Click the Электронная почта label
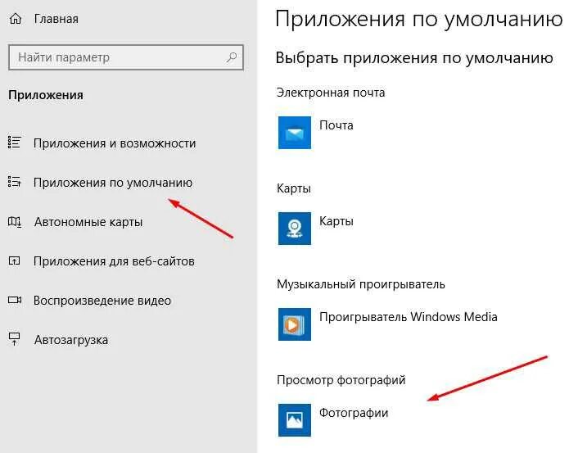This screenshot has height=453, width=578. coord(331,93)
